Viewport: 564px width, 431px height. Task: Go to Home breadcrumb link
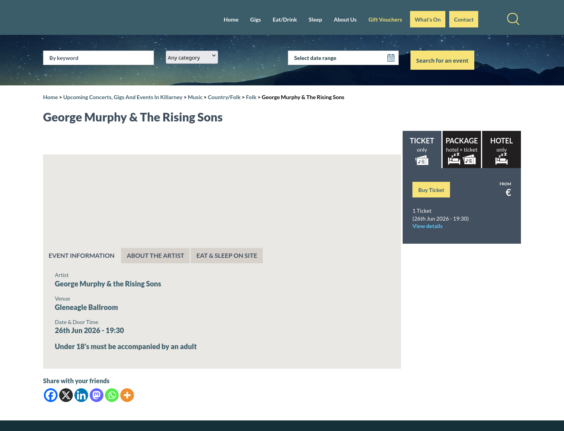[x=51, y=97]
